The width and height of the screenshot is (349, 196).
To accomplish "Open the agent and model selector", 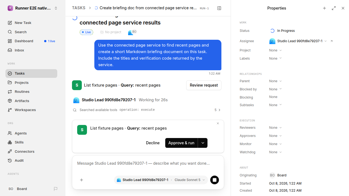I will click(x=161, y=180).
